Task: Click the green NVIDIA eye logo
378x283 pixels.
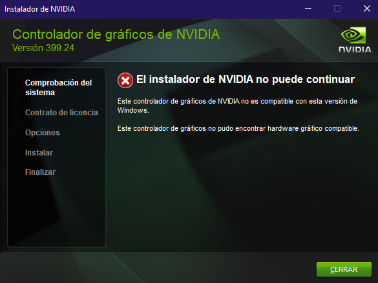Action: pos(353,35)
